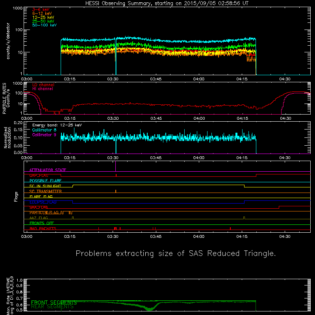Click the 04:00 tick label under particle rates plot

[199, 119]
